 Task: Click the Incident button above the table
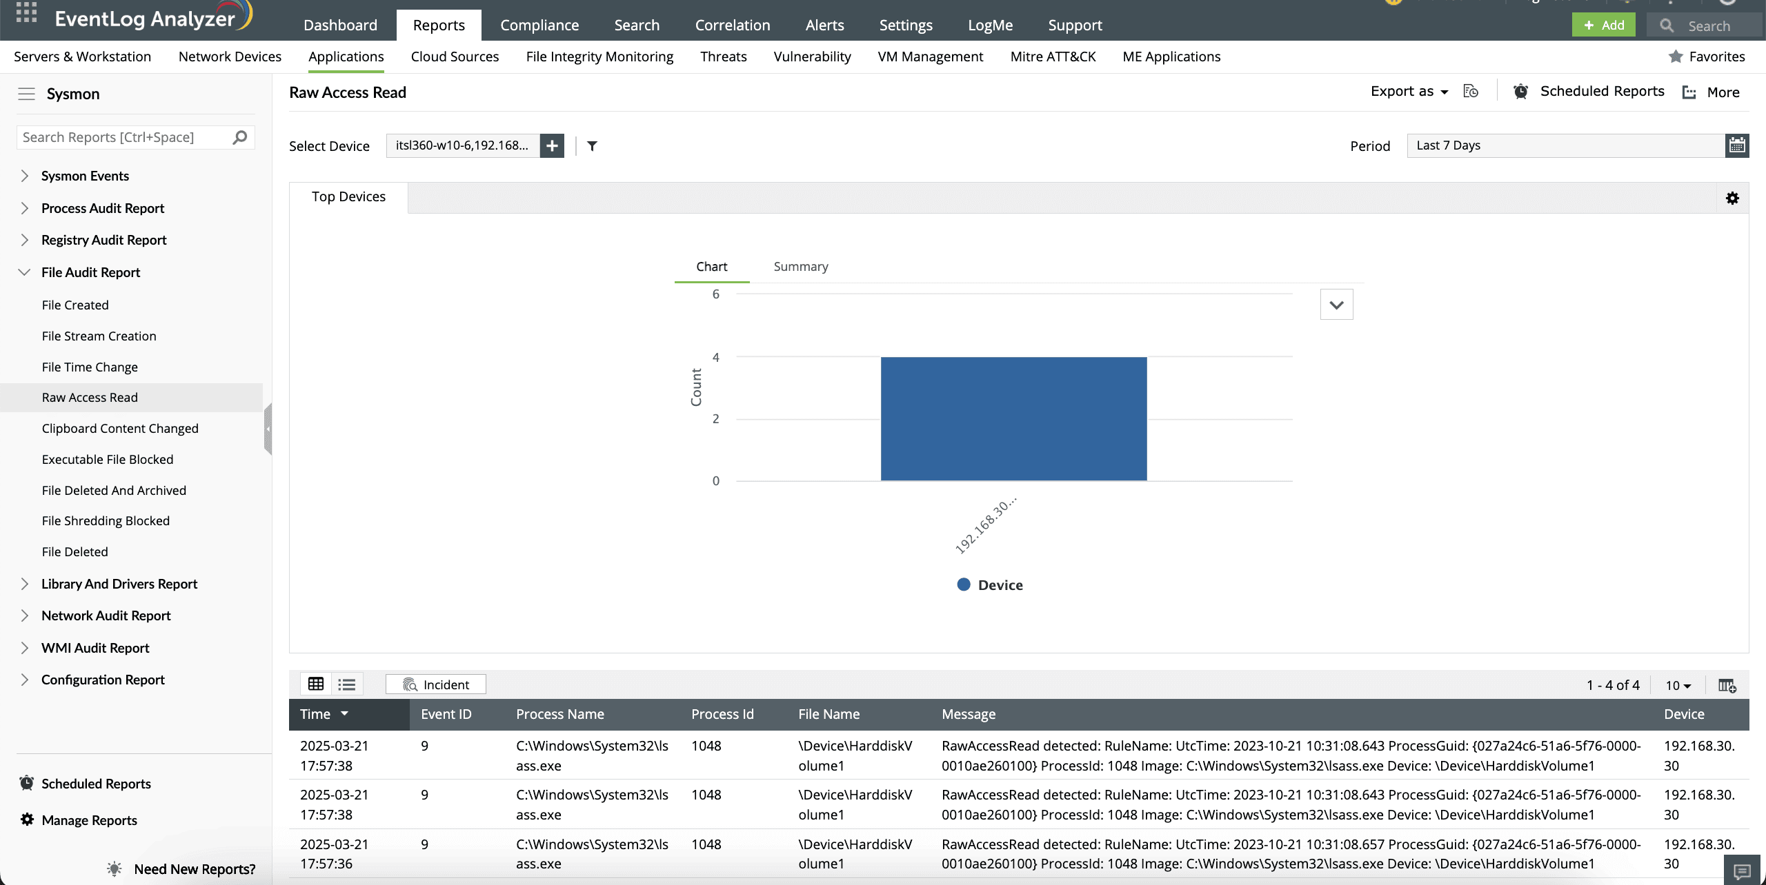click(435, 684)
